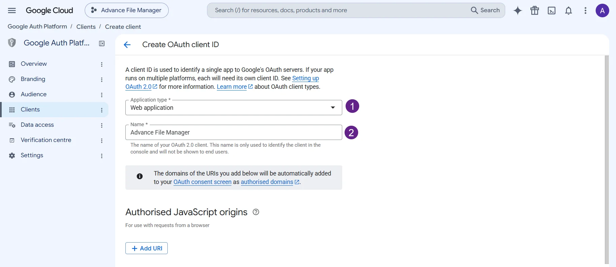
Task: Open the OAuth consent screen link
Action: 202,182
